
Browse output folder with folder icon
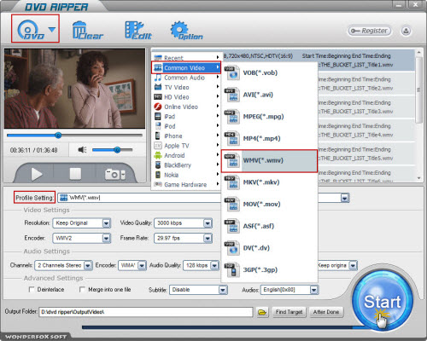[262, 312]
